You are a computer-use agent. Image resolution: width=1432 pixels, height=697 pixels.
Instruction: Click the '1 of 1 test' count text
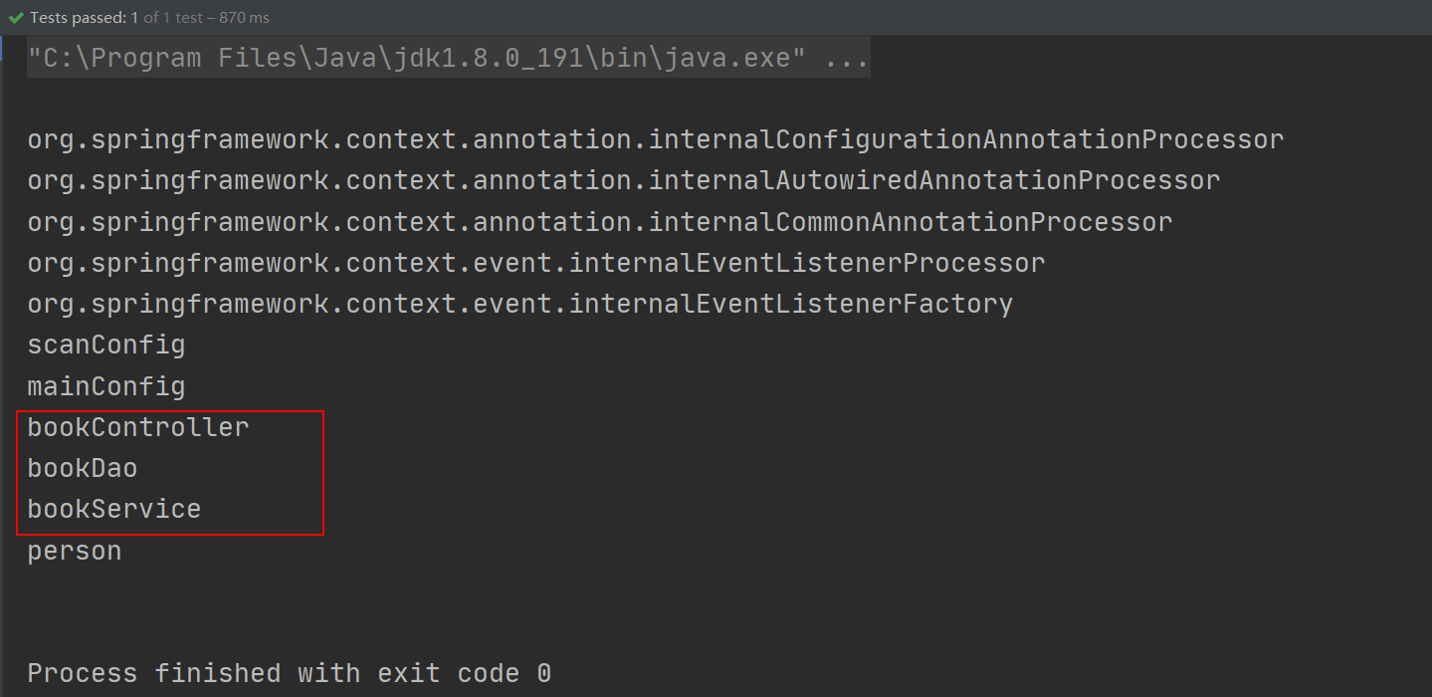point(173,18)
